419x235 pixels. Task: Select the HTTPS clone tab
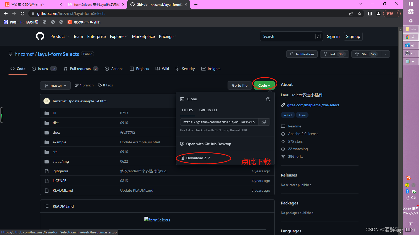tap(188, 110)
